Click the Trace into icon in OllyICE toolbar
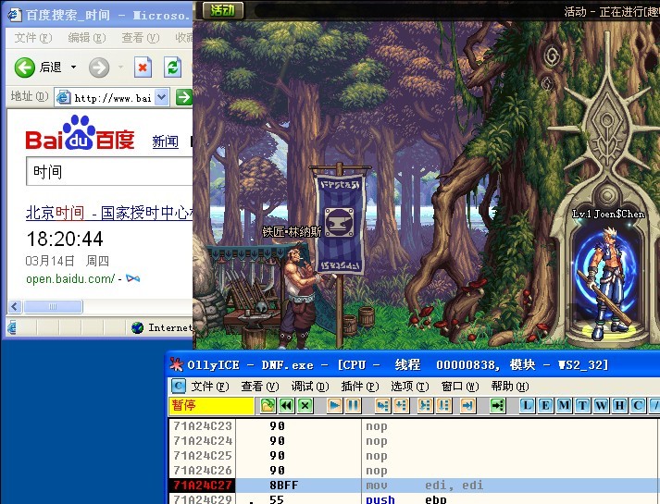This screenshot has width=660, height=504. pos(425,406)
